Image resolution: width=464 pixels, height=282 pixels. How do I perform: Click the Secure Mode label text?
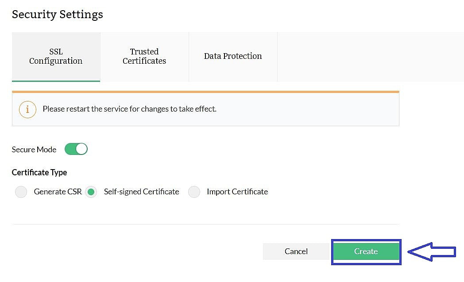pos(34,149)
